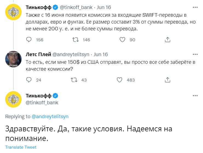Reply to Летс Плей's tweet

coord(29,80)
